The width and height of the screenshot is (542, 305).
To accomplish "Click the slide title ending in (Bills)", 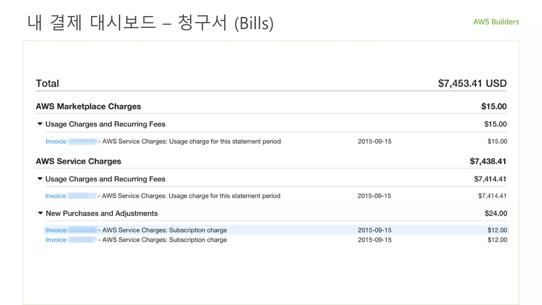I will coord(150,23).
